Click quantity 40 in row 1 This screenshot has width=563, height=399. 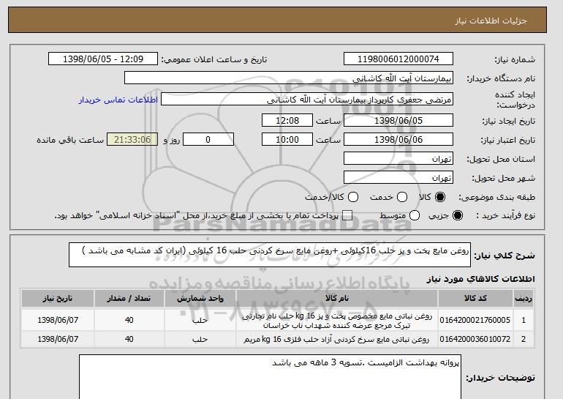129,320
